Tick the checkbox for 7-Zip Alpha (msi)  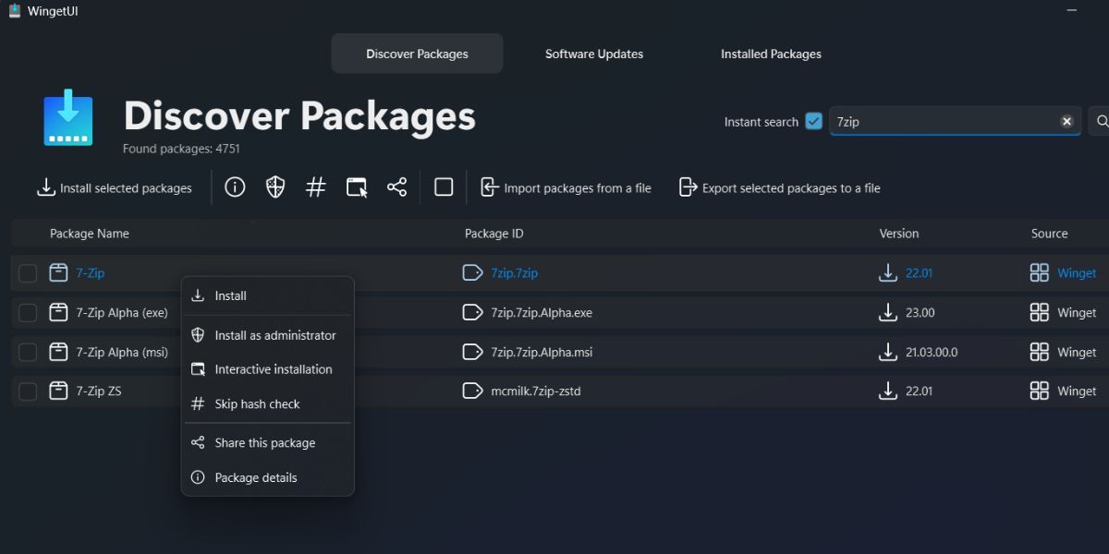28,352
